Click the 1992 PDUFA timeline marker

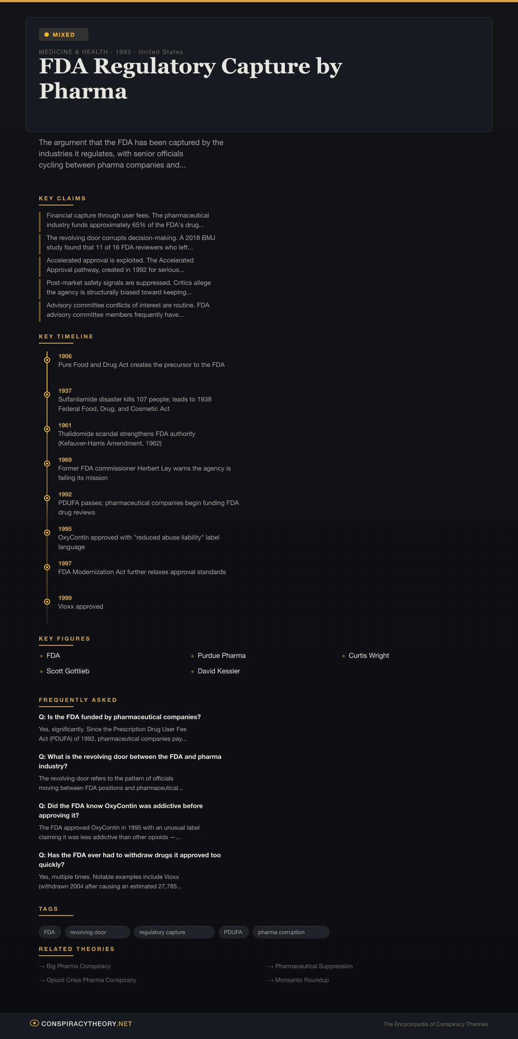[x=47, y=498]
